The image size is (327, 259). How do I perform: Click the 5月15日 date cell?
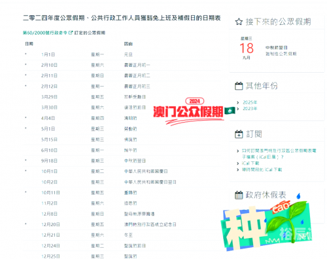coord(49,140)
